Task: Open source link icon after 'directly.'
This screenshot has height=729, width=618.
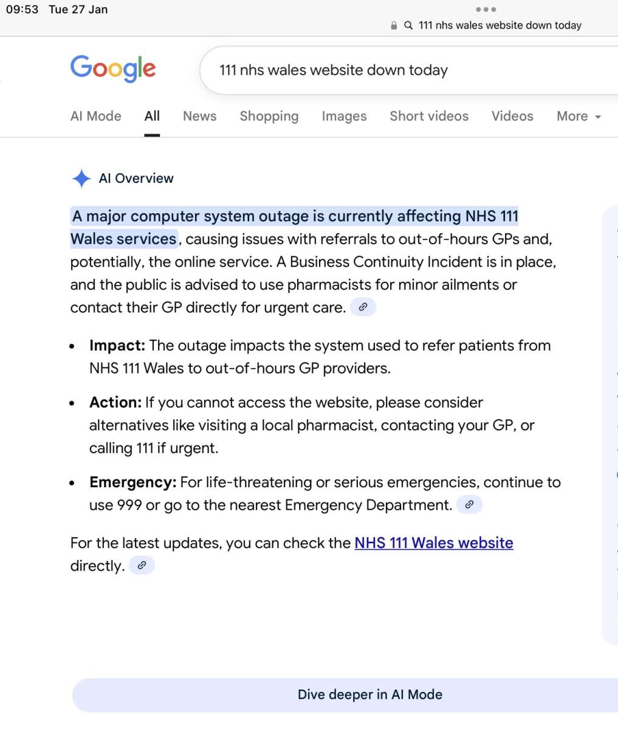Action: click(x=142, y=566)
